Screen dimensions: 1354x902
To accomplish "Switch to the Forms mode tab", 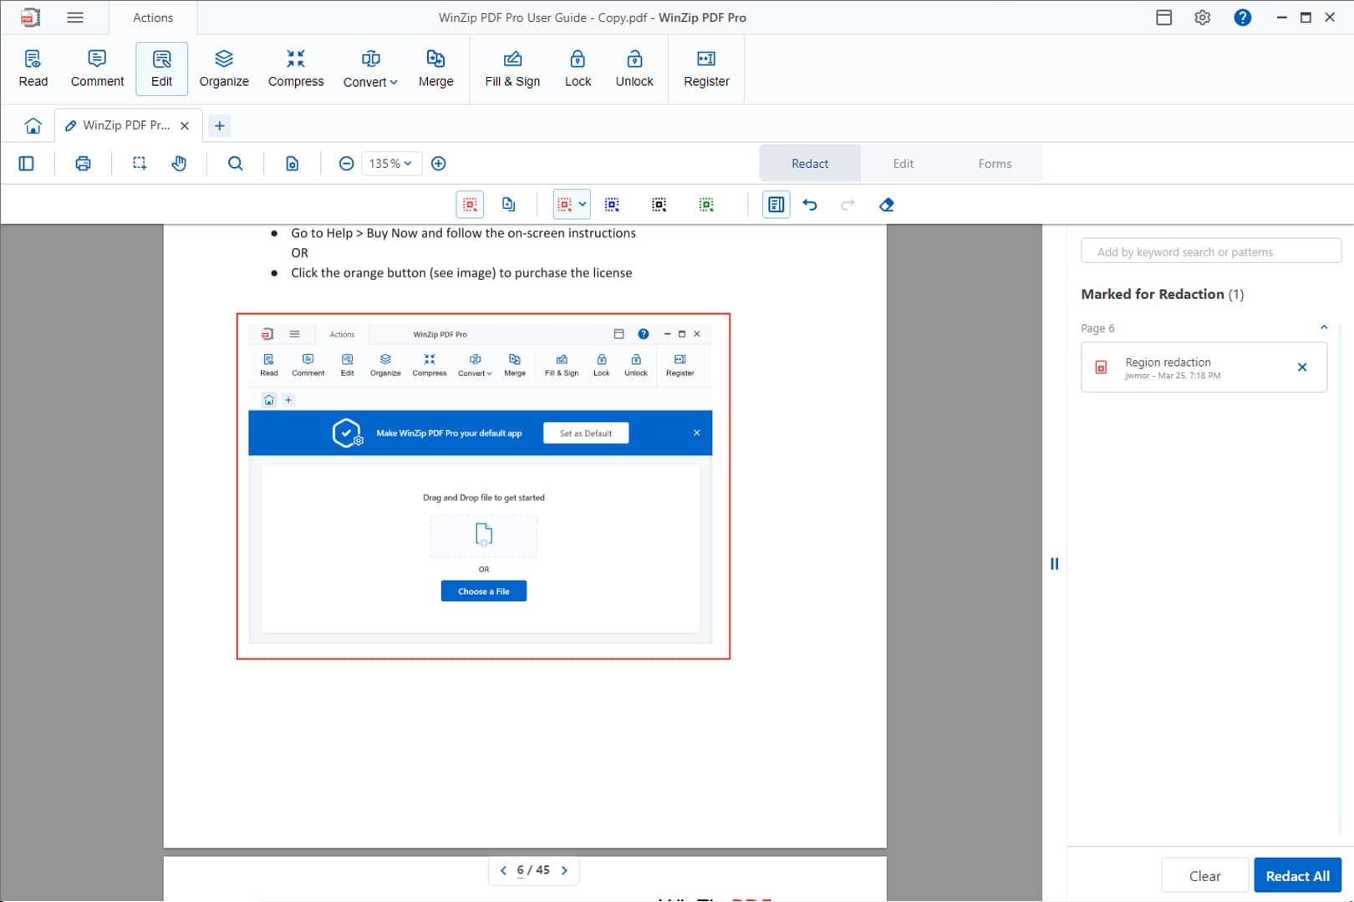I will click(995, 164).
